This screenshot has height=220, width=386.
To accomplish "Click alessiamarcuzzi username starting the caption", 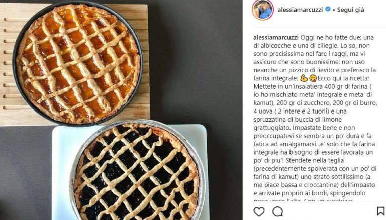I will point(277,37).
